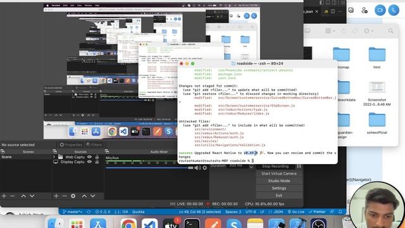This screenshot has height=228, width=405.
Task: Change UTF-8 encoding in status bar
Action: tap(251, 212)
